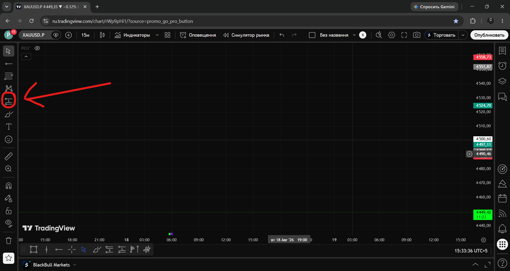Open the Fibonacci retracement tools
510x271 pixels.
[x=8, y=76]
